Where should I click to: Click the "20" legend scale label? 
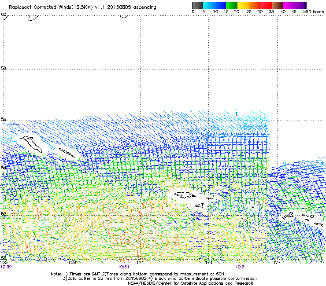click(x=237, y=12)
